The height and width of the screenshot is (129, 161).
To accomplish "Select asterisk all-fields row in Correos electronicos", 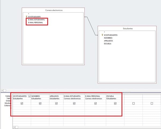I will click(x=28, y=14).
